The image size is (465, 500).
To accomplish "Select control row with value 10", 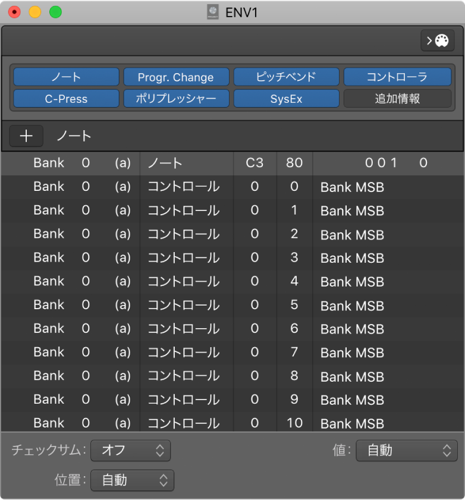I will coord(232,422).
